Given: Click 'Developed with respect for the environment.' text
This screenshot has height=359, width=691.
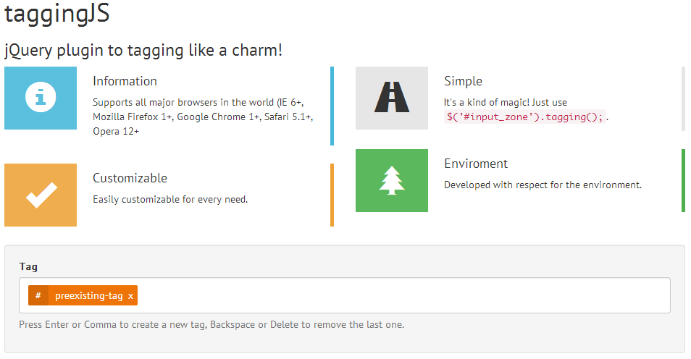Looking at the screenshot, I should [x=543, y=185].
